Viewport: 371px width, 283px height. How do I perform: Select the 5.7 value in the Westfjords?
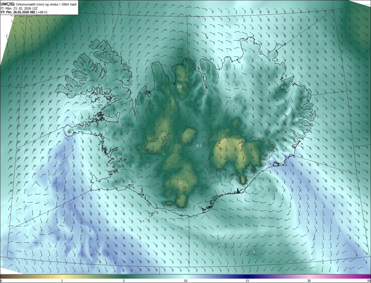(109, 57)
